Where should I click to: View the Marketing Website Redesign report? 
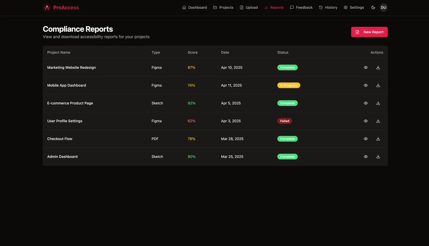[x=365, y=68]
